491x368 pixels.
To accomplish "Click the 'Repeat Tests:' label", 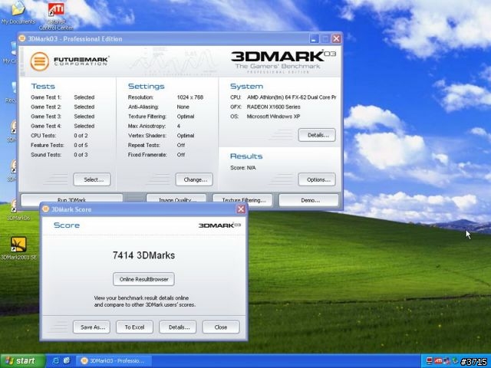I will point(144,145).
